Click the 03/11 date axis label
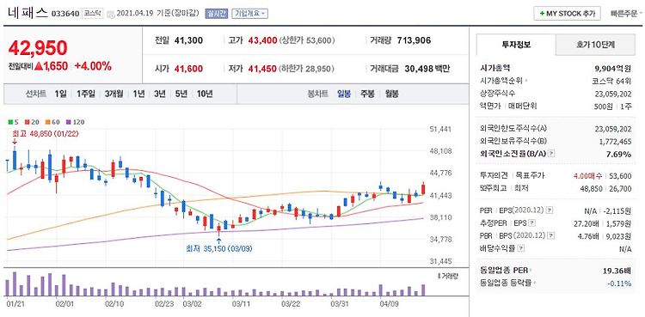 (x=241, y=304)
